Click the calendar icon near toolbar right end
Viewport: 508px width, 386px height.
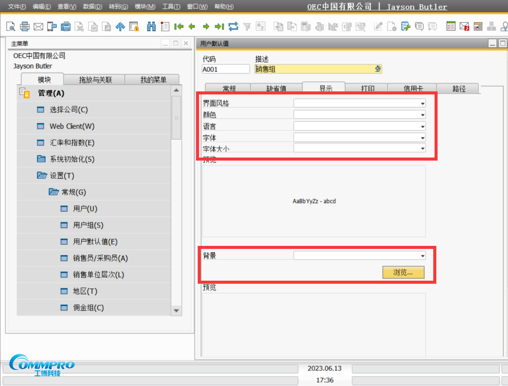click(478, 27)
